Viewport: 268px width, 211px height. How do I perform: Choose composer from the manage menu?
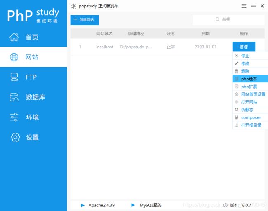pos(250,117)
